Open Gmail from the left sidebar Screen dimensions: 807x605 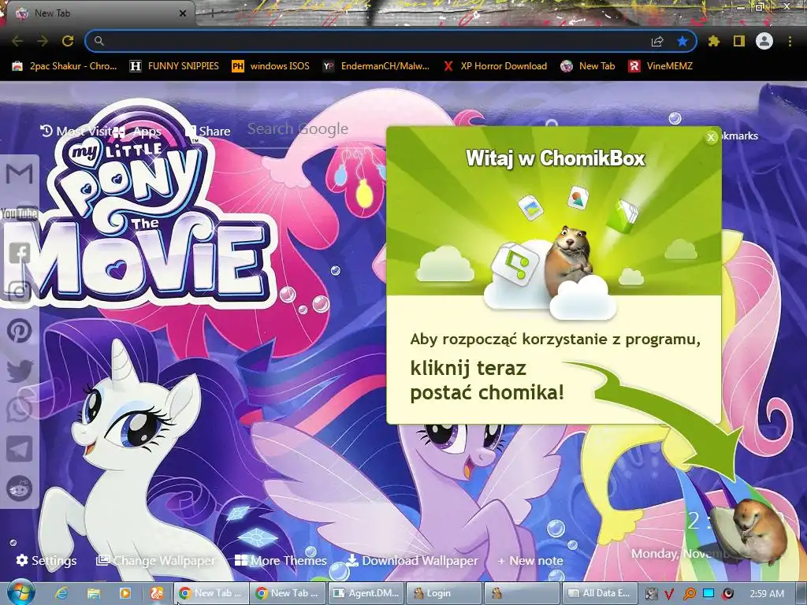pyautogui.click(x=20, y=174)
